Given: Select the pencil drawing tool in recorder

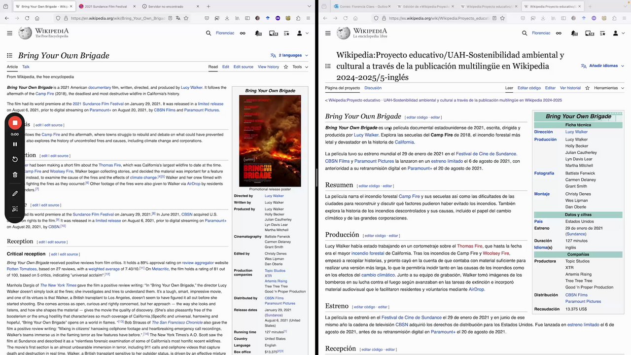Looking at the screenshot, I should point(15,194).
